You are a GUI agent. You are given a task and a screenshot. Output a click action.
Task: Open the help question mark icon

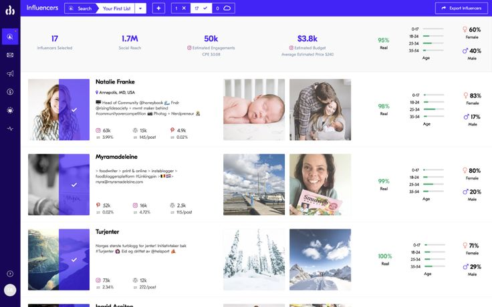(x=10, y=274)
